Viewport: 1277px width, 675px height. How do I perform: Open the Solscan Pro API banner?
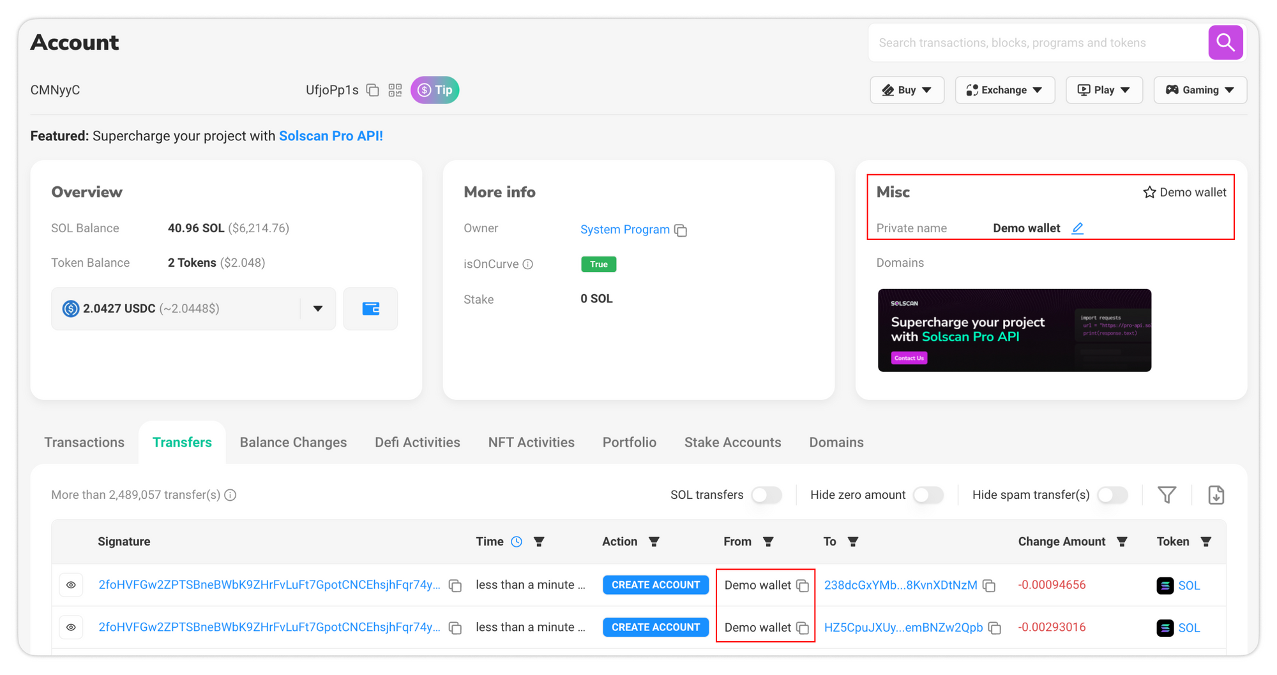tap(1014, 330)
